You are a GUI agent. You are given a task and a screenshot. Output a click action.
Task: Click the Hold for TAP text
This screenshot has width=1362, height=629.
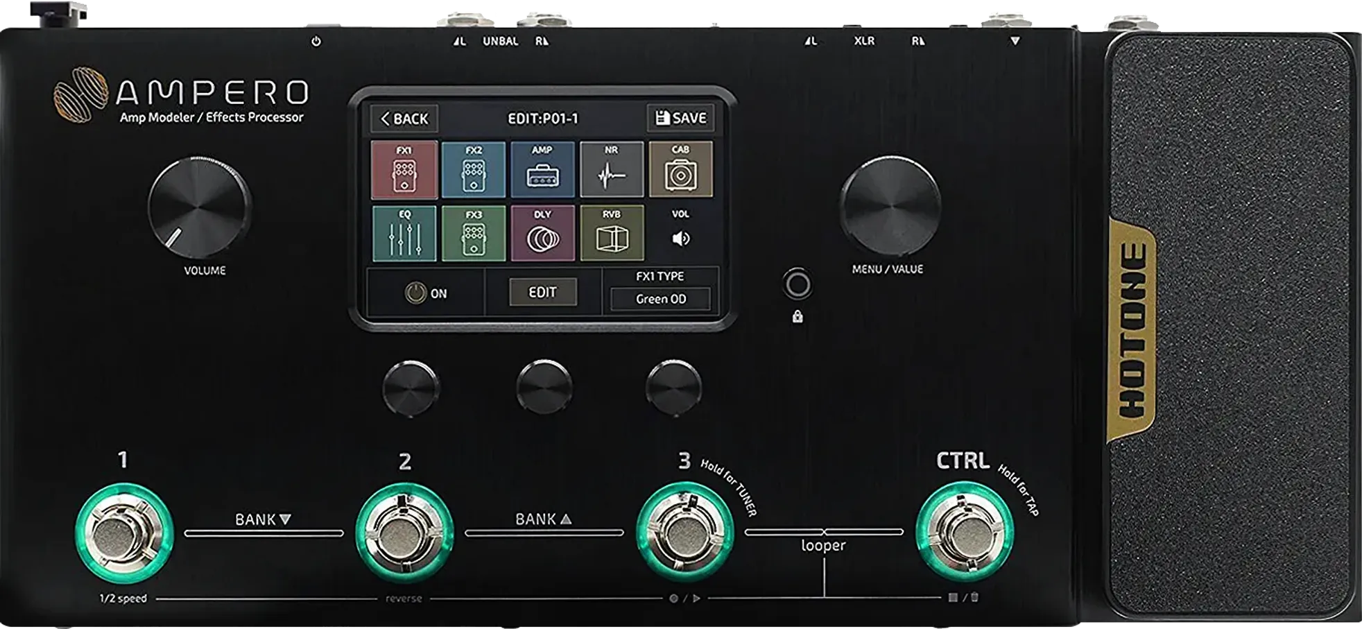pos(1019,490)
